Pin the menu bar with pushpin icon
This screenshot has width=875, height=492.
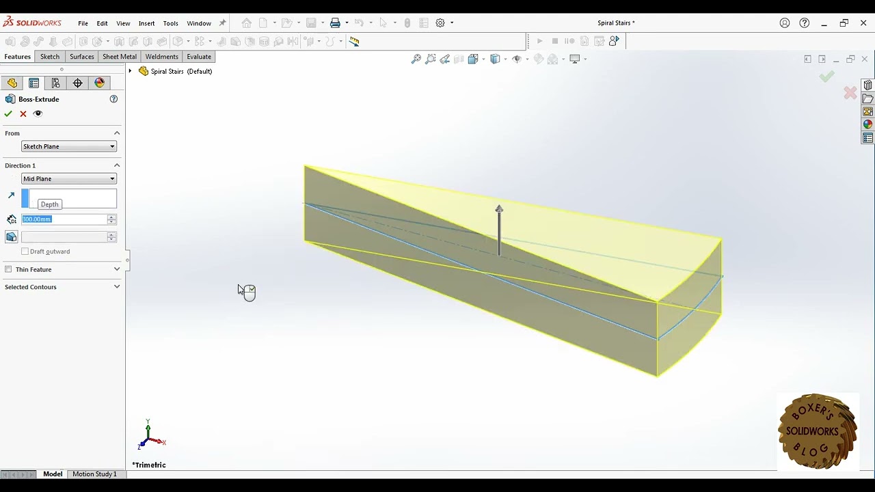point(222,23)
